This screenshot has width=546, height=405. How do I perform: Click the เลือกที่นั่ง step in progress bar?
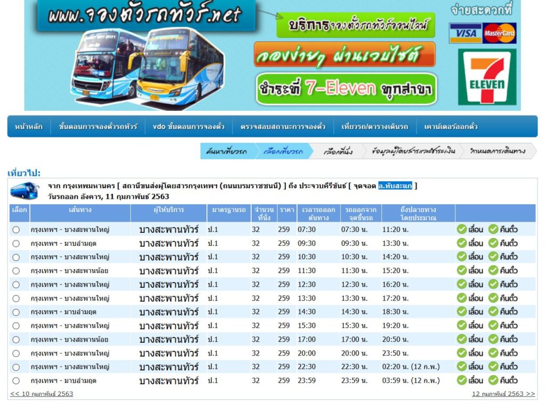338,152
